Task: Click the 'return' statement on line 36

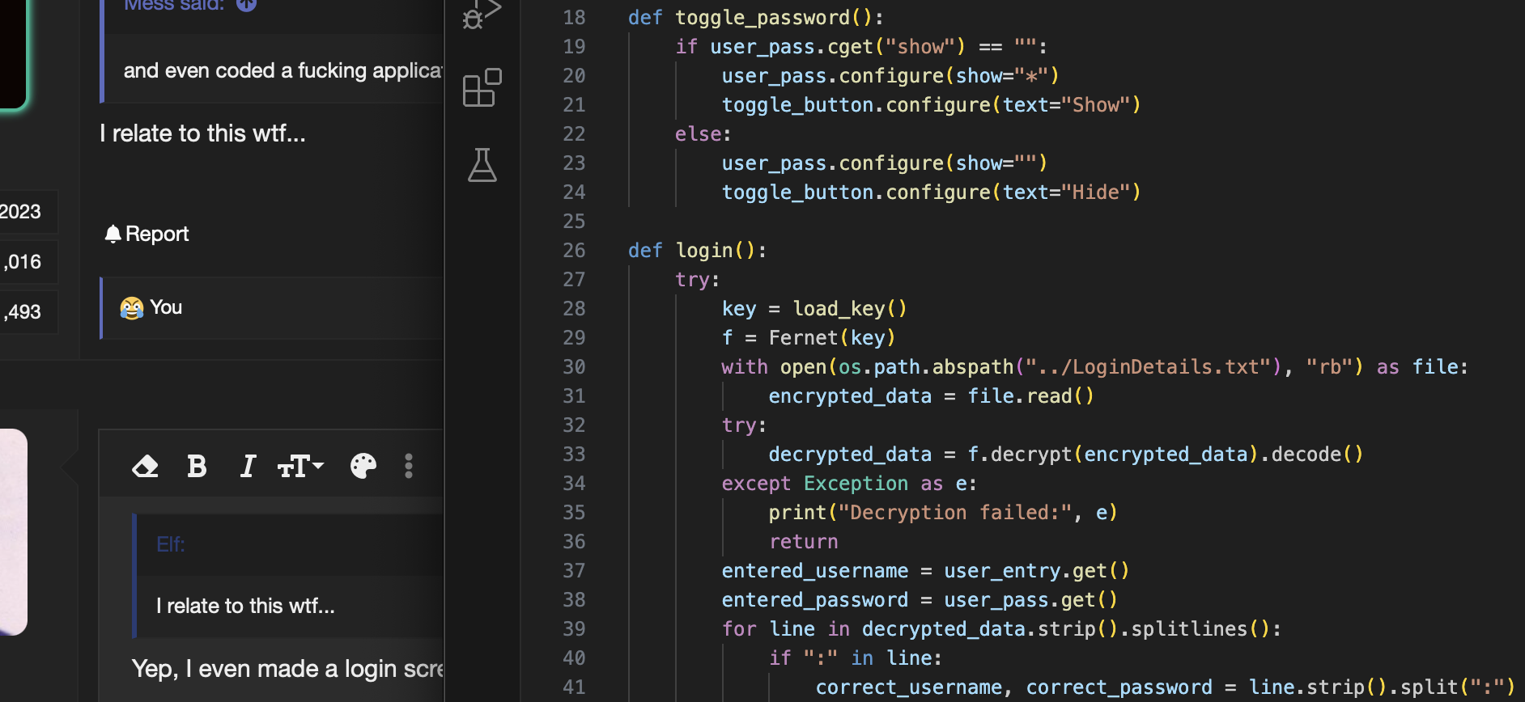Action: (803, 542)
